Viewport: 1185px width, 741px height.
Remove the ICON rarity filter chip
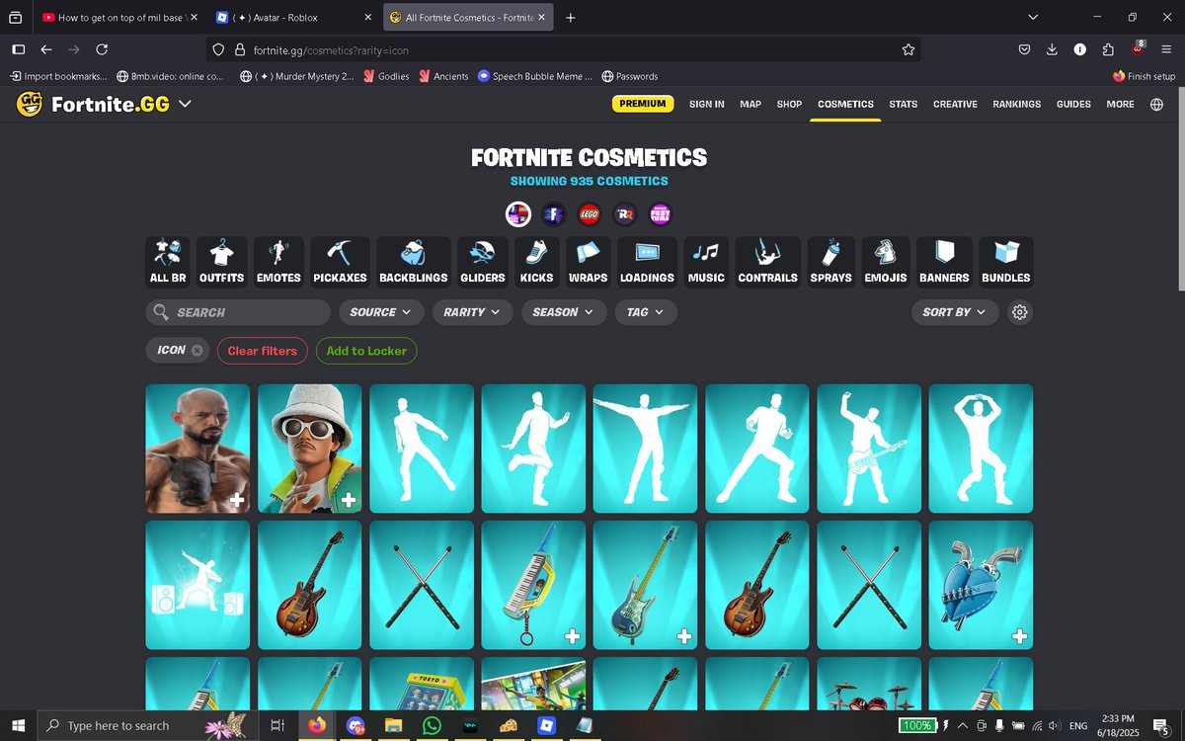pos(197,351)
